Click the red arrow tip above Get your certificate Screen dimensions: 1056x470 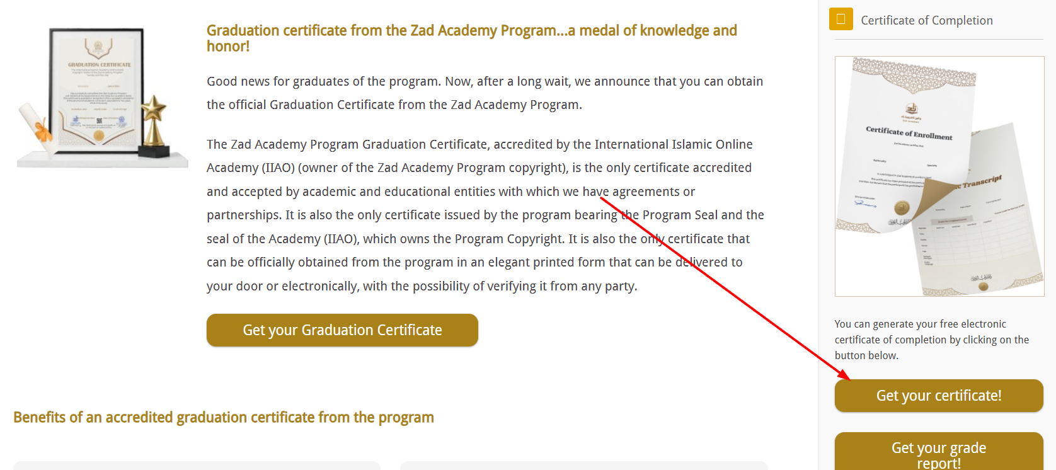(x=847, y=378)
